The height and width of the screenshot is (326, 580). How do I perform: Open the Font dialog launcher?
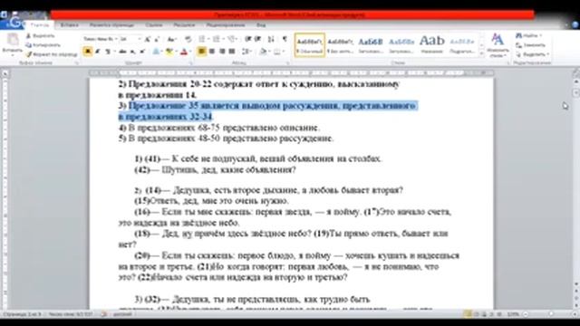tap(191, 63)
